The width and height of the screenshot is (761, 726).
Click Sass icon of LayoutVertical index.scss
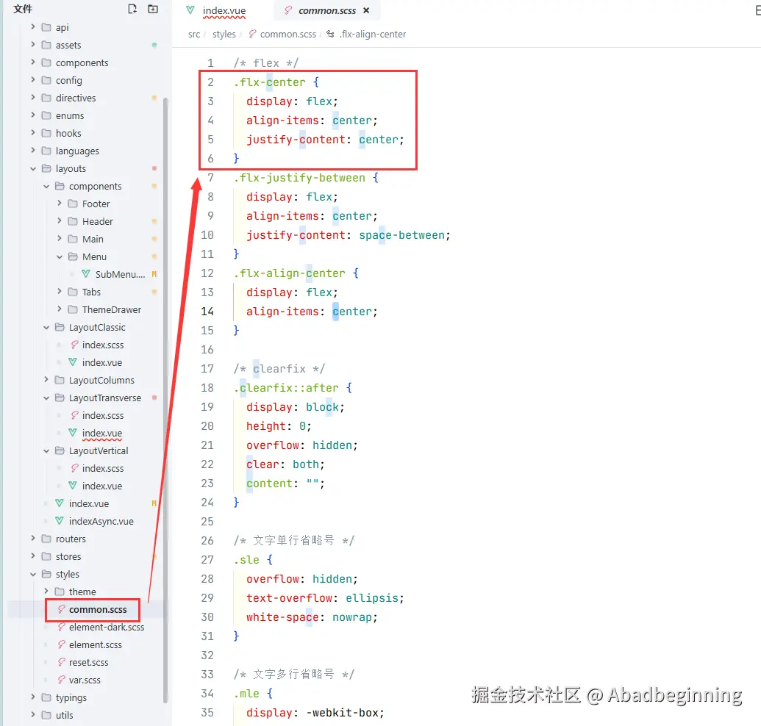click(x=74, y=468)
